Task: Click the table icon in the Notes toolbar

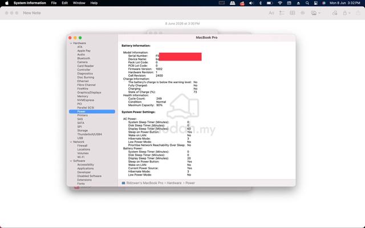Action: click(x=293, y=13)
